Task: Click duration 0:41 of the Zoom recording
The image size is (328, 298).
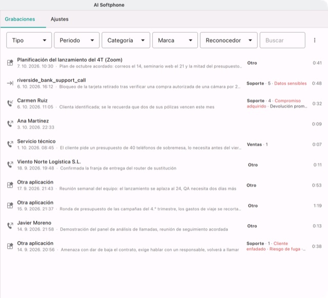Action: (317, 63)
